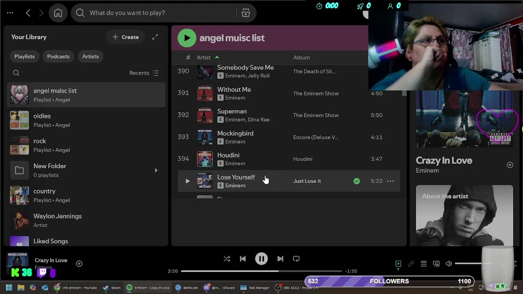Go forward with the right arrow
This screenshot has width=523, height=294.
(41, 13)
